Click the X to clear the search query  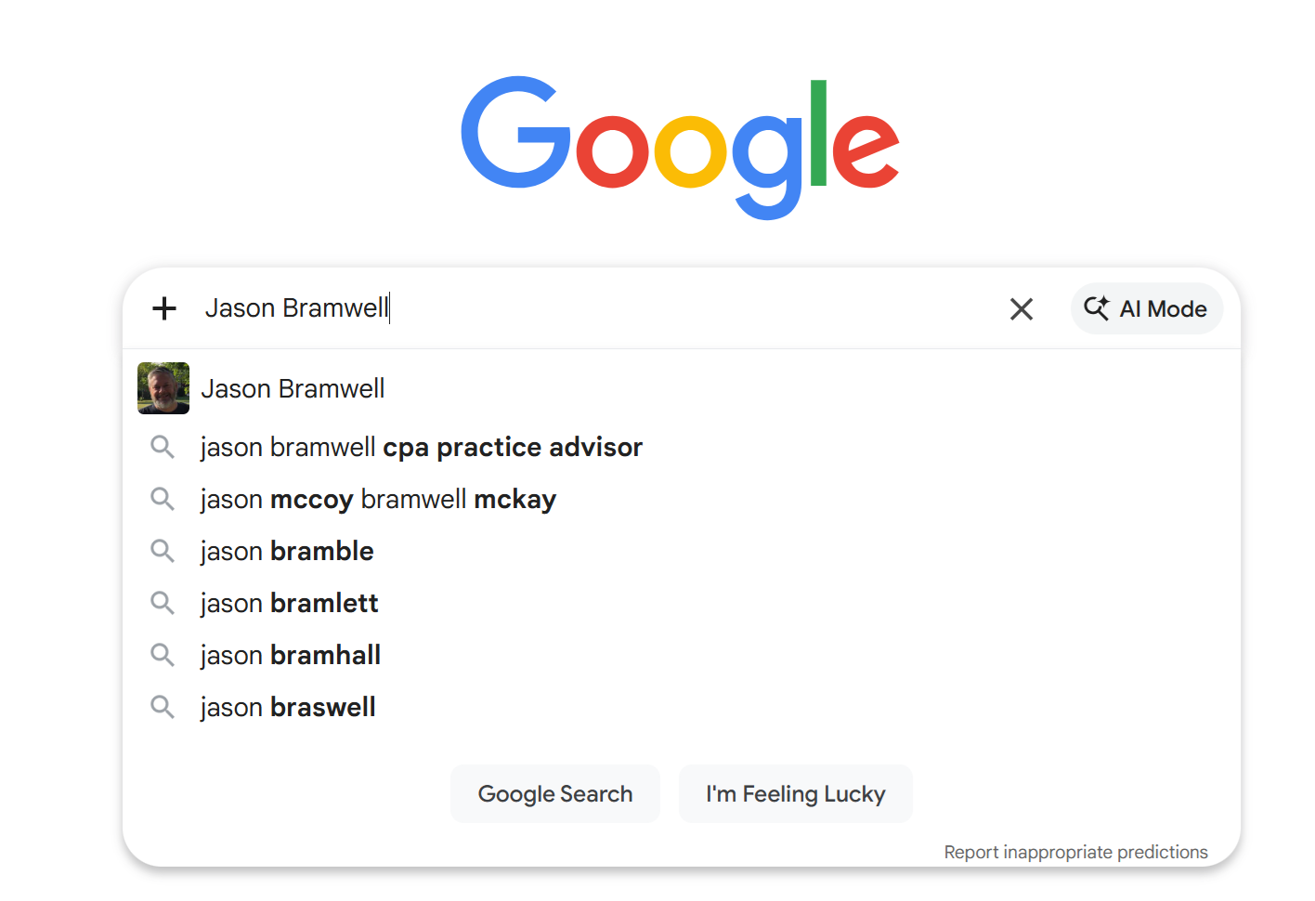[x=1022, y=308]
